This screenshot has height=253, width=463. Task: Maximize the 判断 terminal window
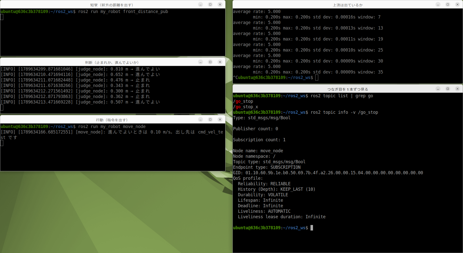[x=210, y=62]
